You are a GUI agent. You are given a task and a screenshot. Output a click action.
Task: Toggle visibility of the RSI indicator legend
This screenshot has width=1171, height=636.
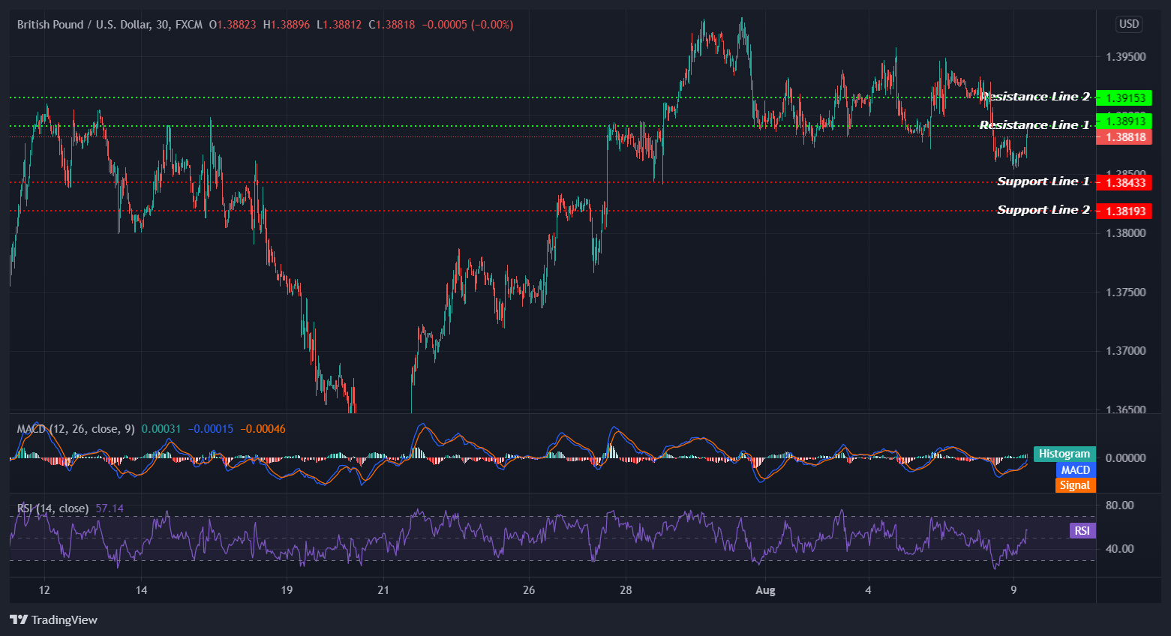(53, 508)
